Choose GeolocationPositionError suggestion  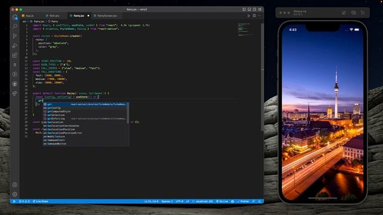[85, 133]
